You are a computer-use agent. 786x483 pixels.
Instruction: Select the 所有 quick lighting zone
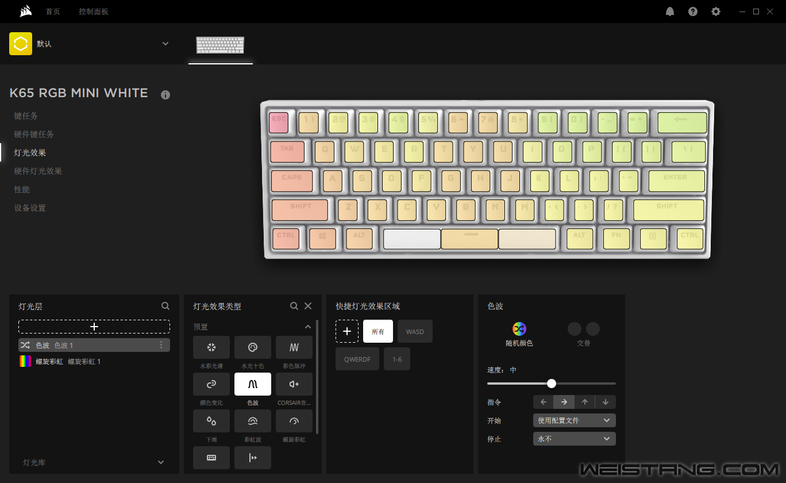[x=378, y=331]
